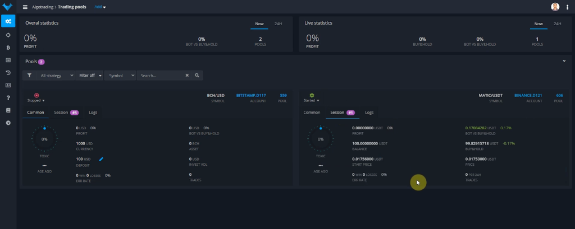Click the search magnifier icon in the filter bar

pyautogui.click(x=197, y=75)
